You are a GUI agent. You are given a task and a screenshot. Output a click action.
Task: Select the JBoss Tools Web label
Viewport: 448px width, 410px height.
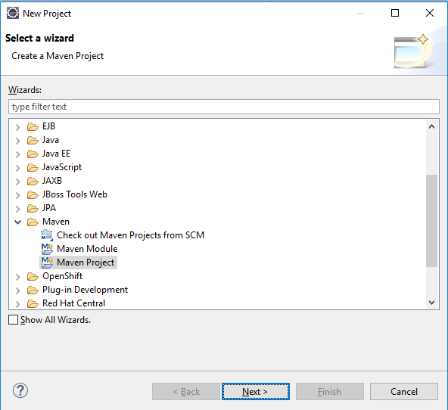click(75, 194)
